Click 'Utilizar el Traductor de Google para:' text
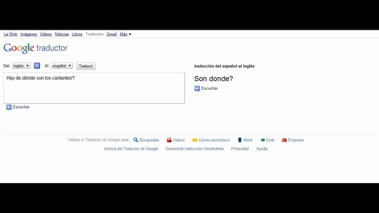 click(99, 140)
